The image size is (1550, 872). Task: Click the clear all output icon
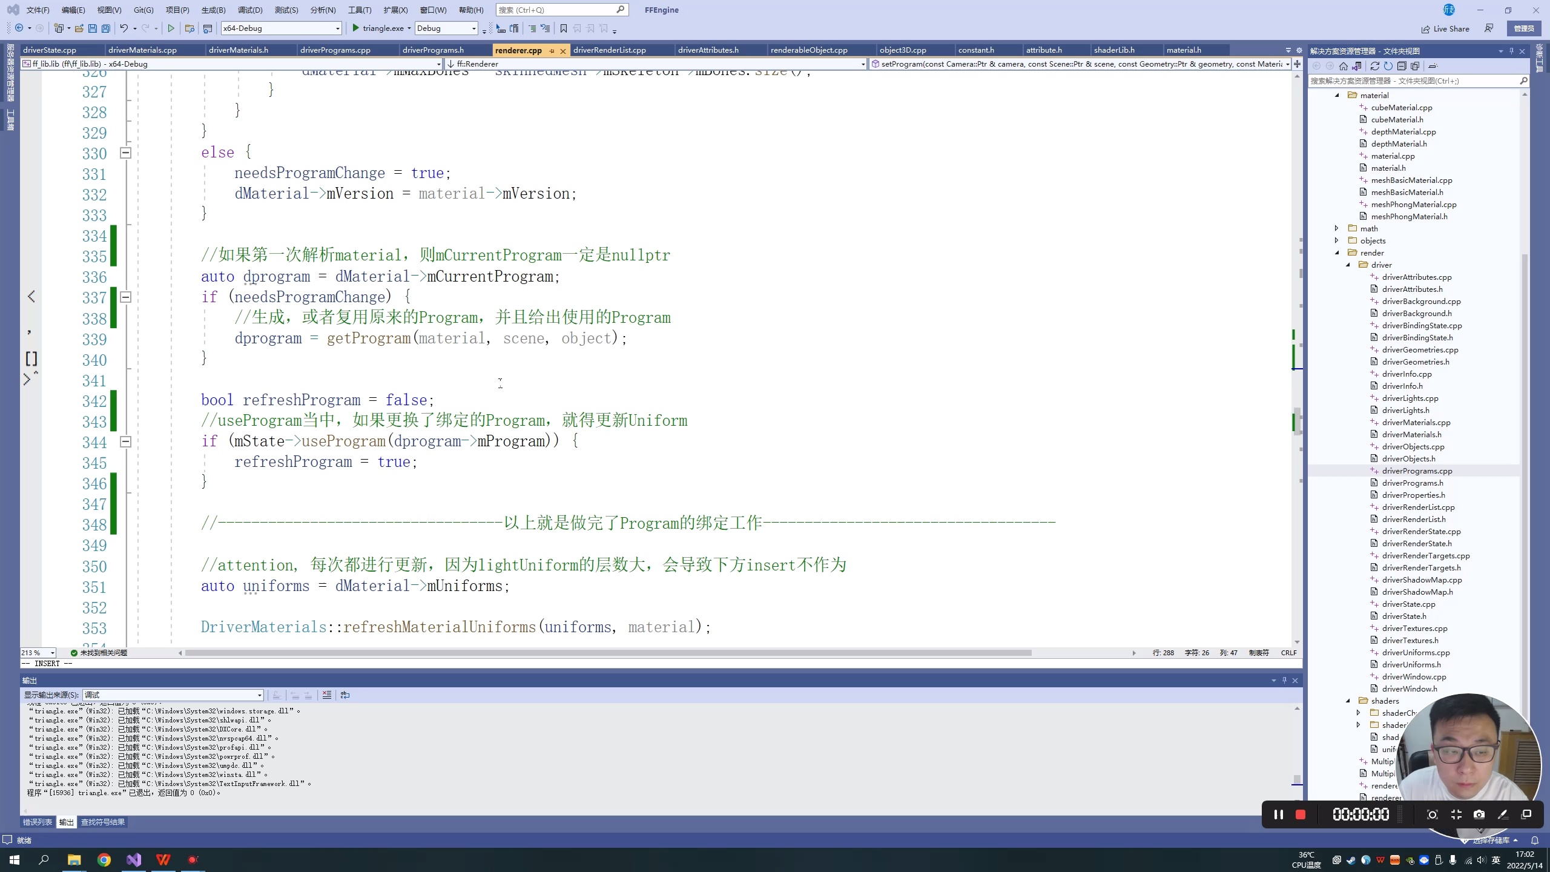[x=326, y=695]
